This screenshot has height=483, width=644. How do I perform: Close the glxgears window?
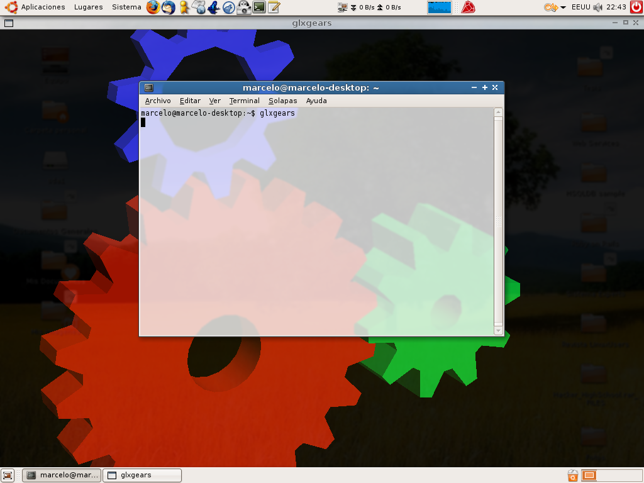tap(636, 23)
